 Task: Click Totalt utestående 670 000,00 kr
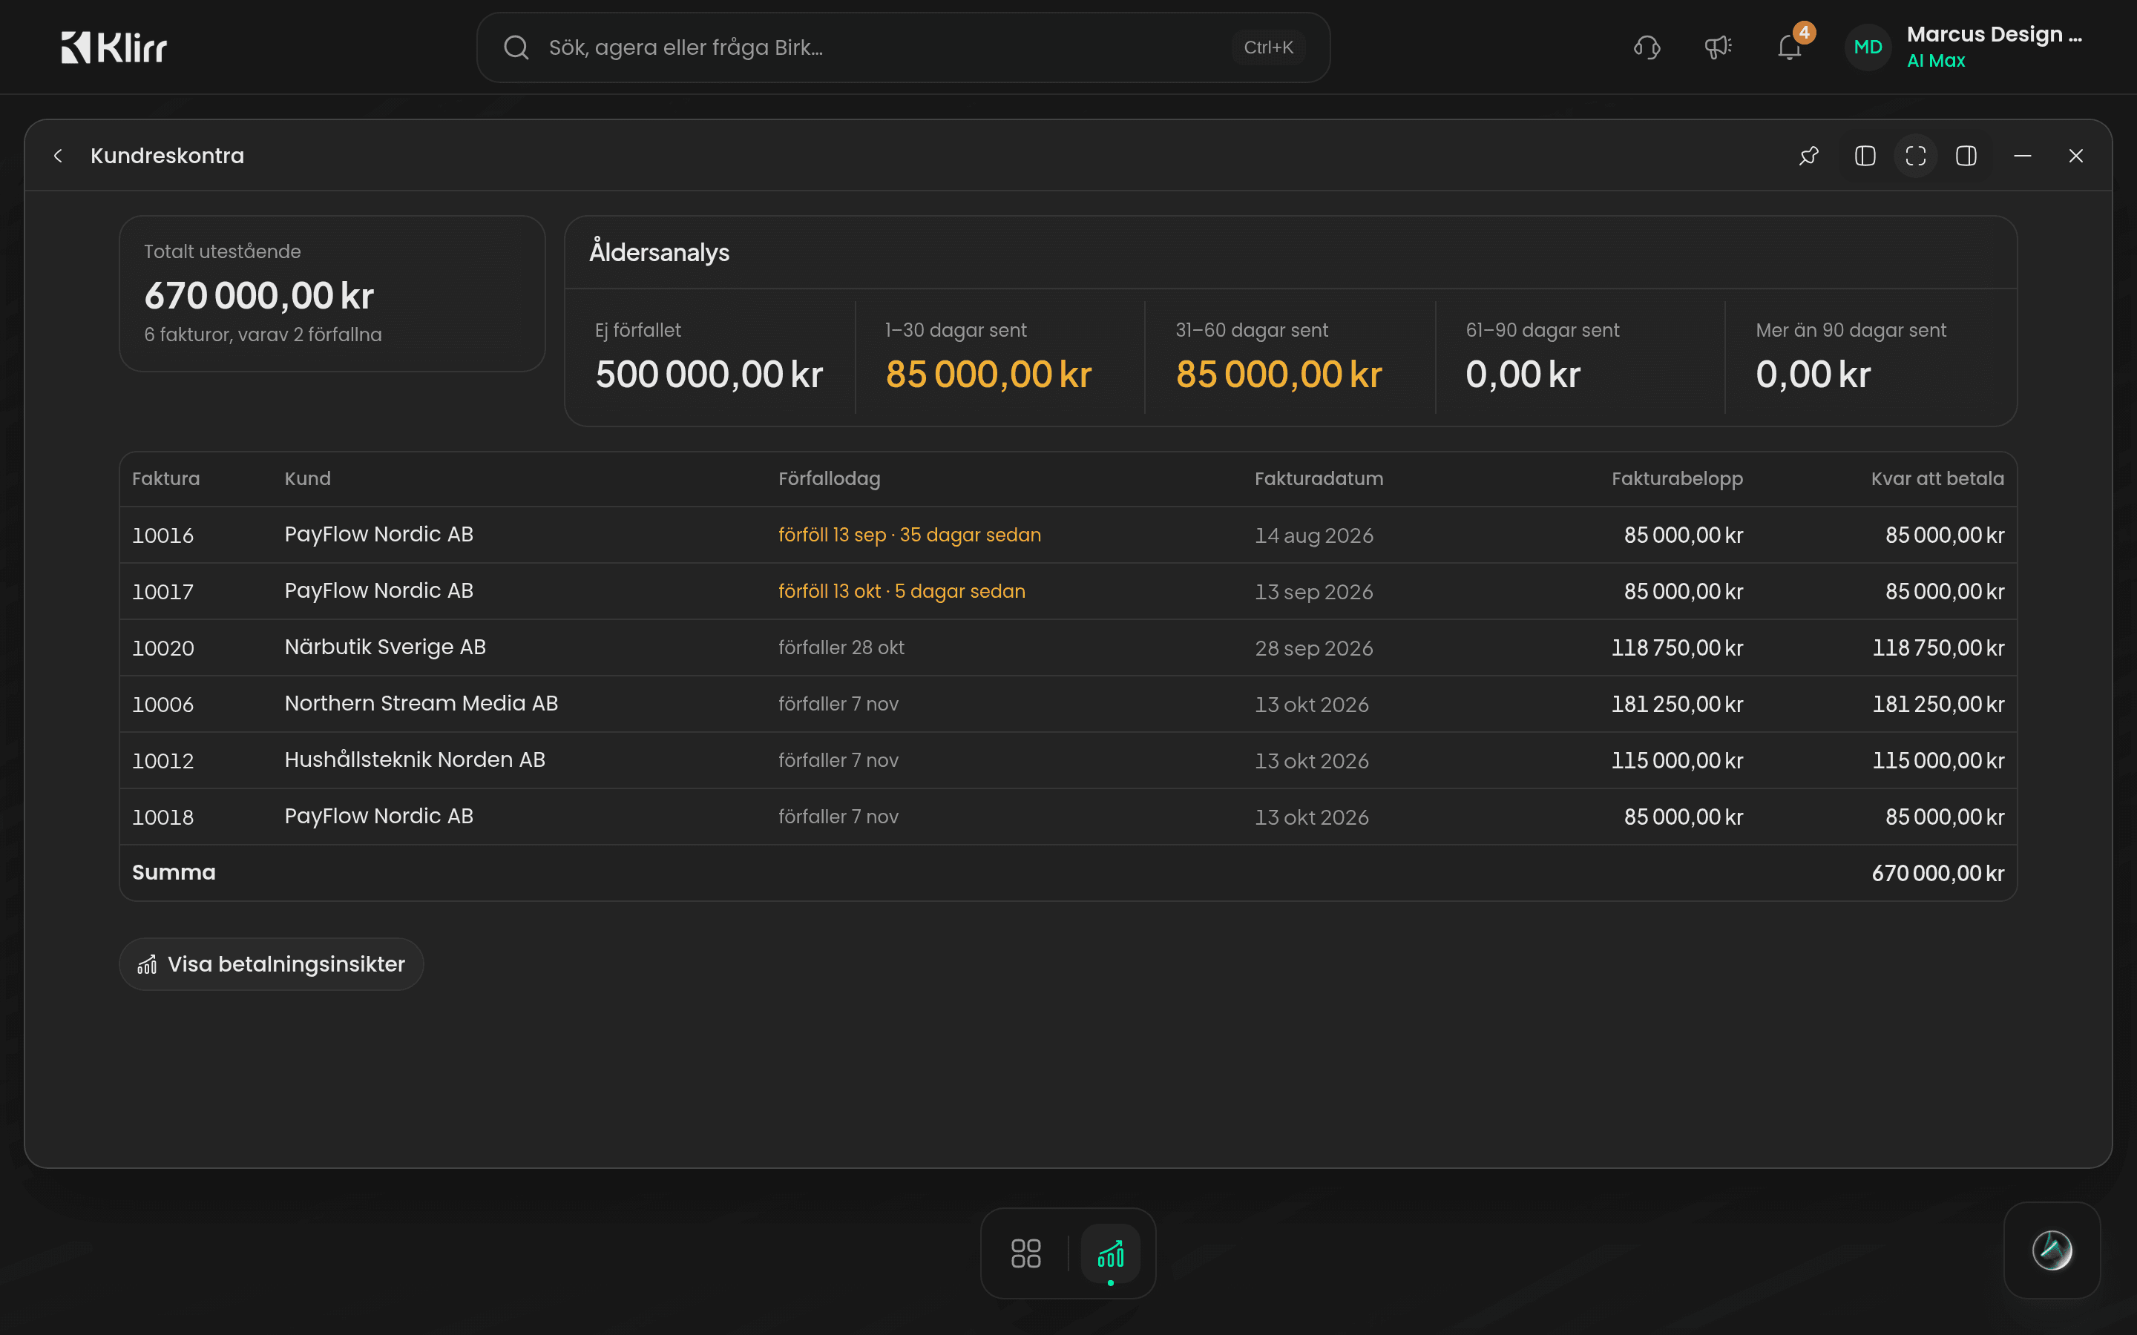tap(259, 296)
